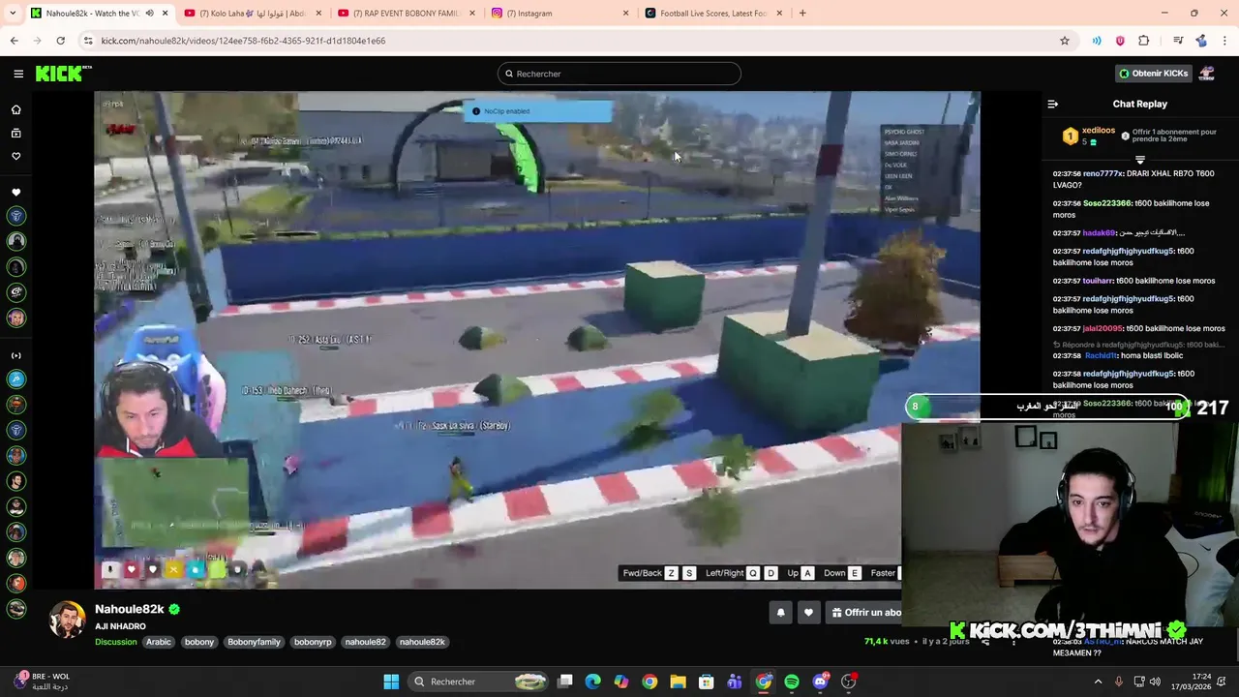Open the Windows Start menu

[x=391, y=682]
